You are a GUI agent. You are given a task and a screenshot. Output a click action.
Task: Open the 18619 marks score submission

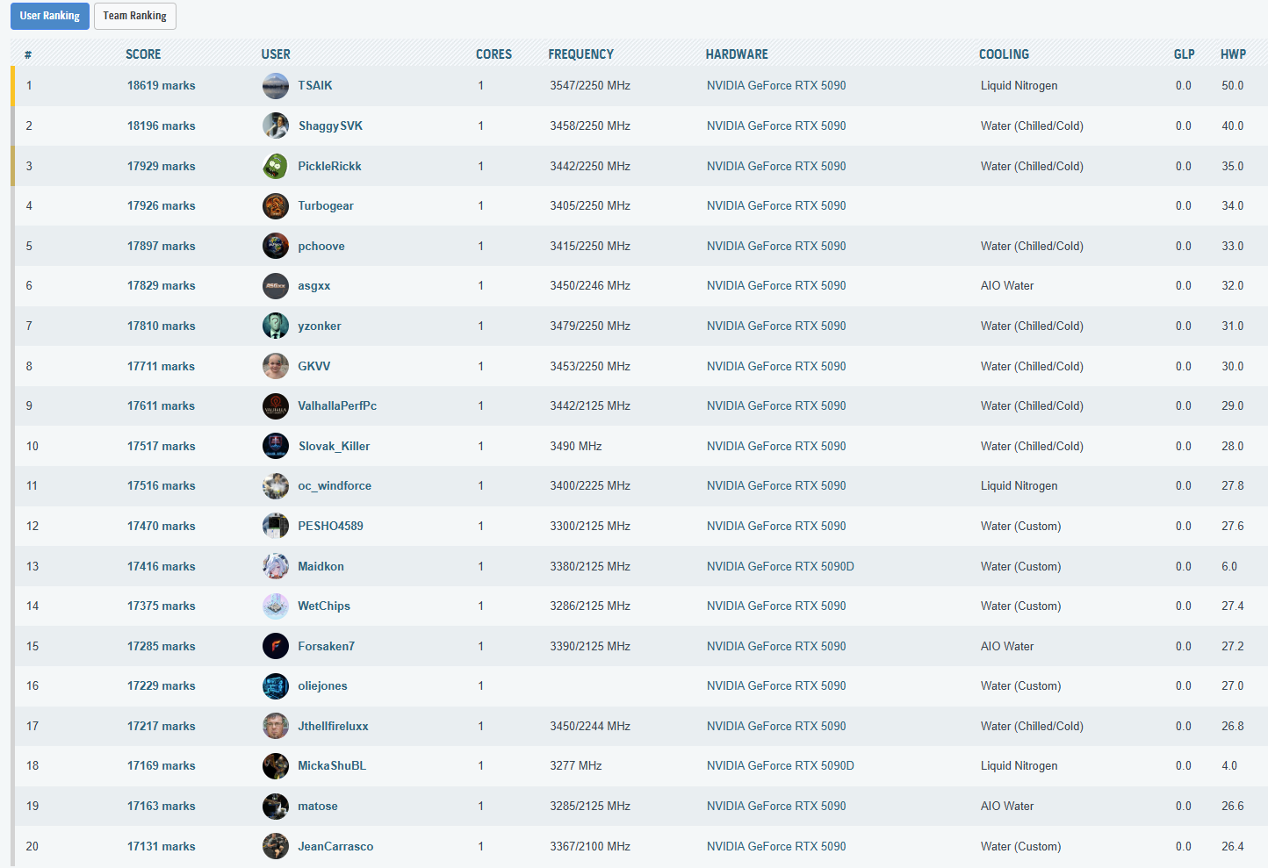[161, 86]
